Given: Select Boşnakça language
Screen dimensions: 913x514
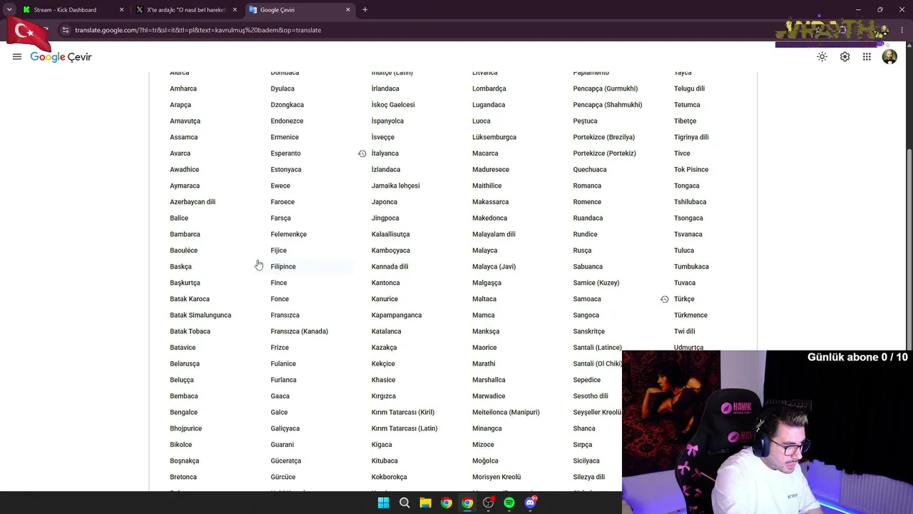Looking at the screenshot, I should 184,460.
